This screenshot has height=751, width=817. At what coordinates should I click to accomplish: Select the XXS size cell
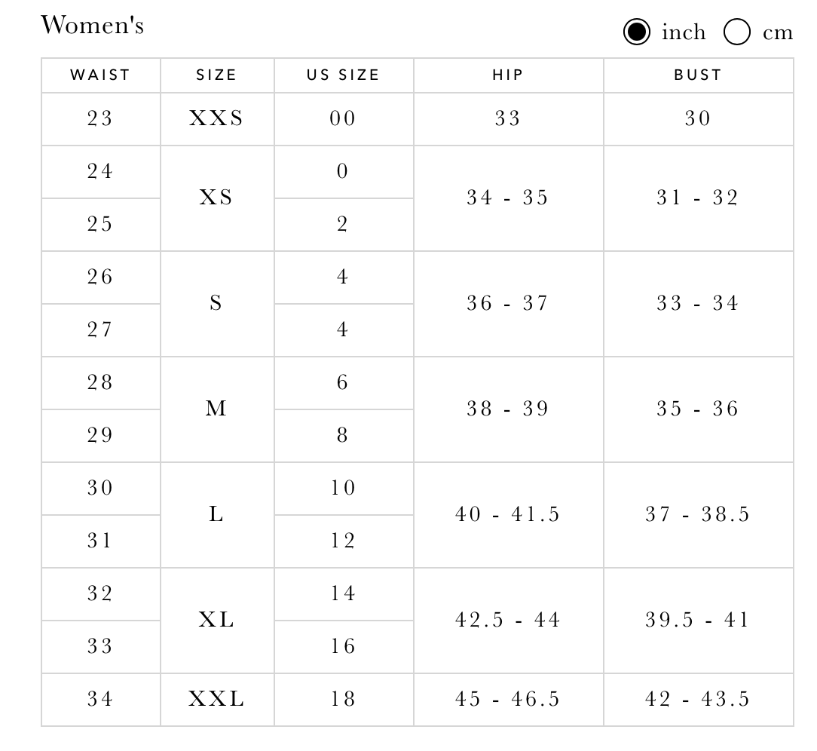[x=217, y=119]
